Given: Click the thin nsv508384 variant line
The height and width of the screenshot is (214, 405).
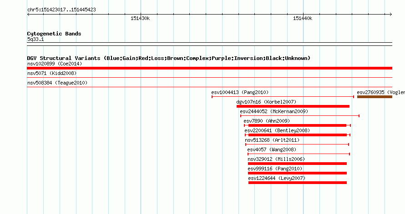Looking at the screenshot, I should tap(209, 87).
